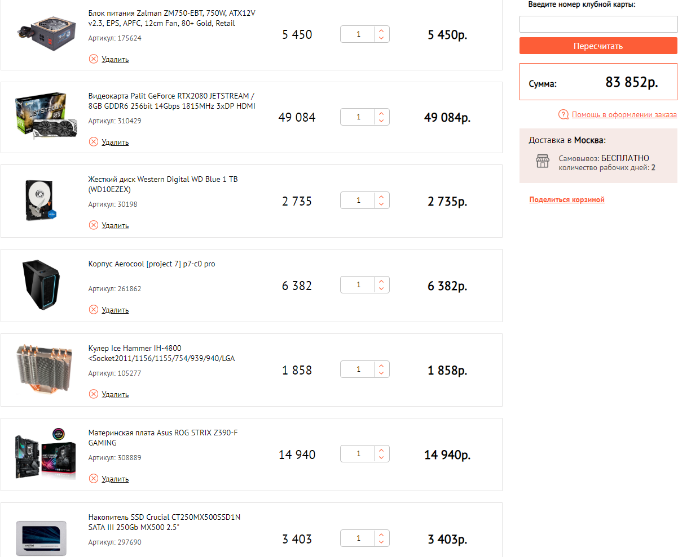Screen dimensions: 678x557
Task: Increase quantity of Asus ROG STRIX motherboard
Action: coord(382,451)
